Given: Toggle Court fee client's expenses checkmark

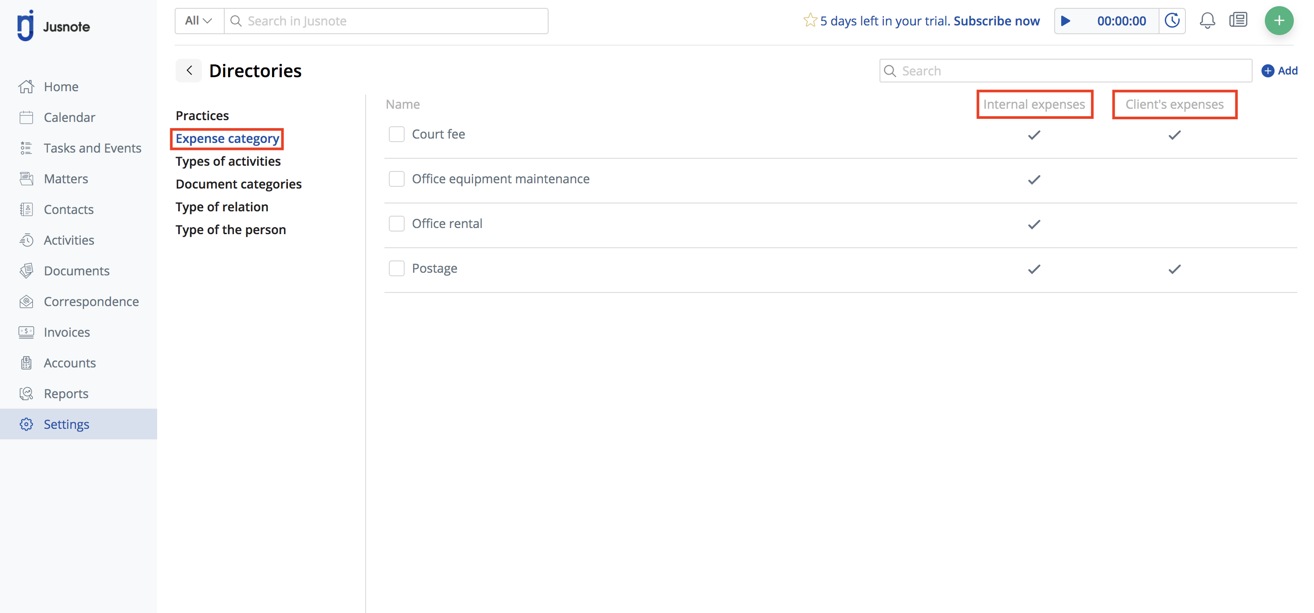Looking at the screenshot, I should coord(1174,135).
